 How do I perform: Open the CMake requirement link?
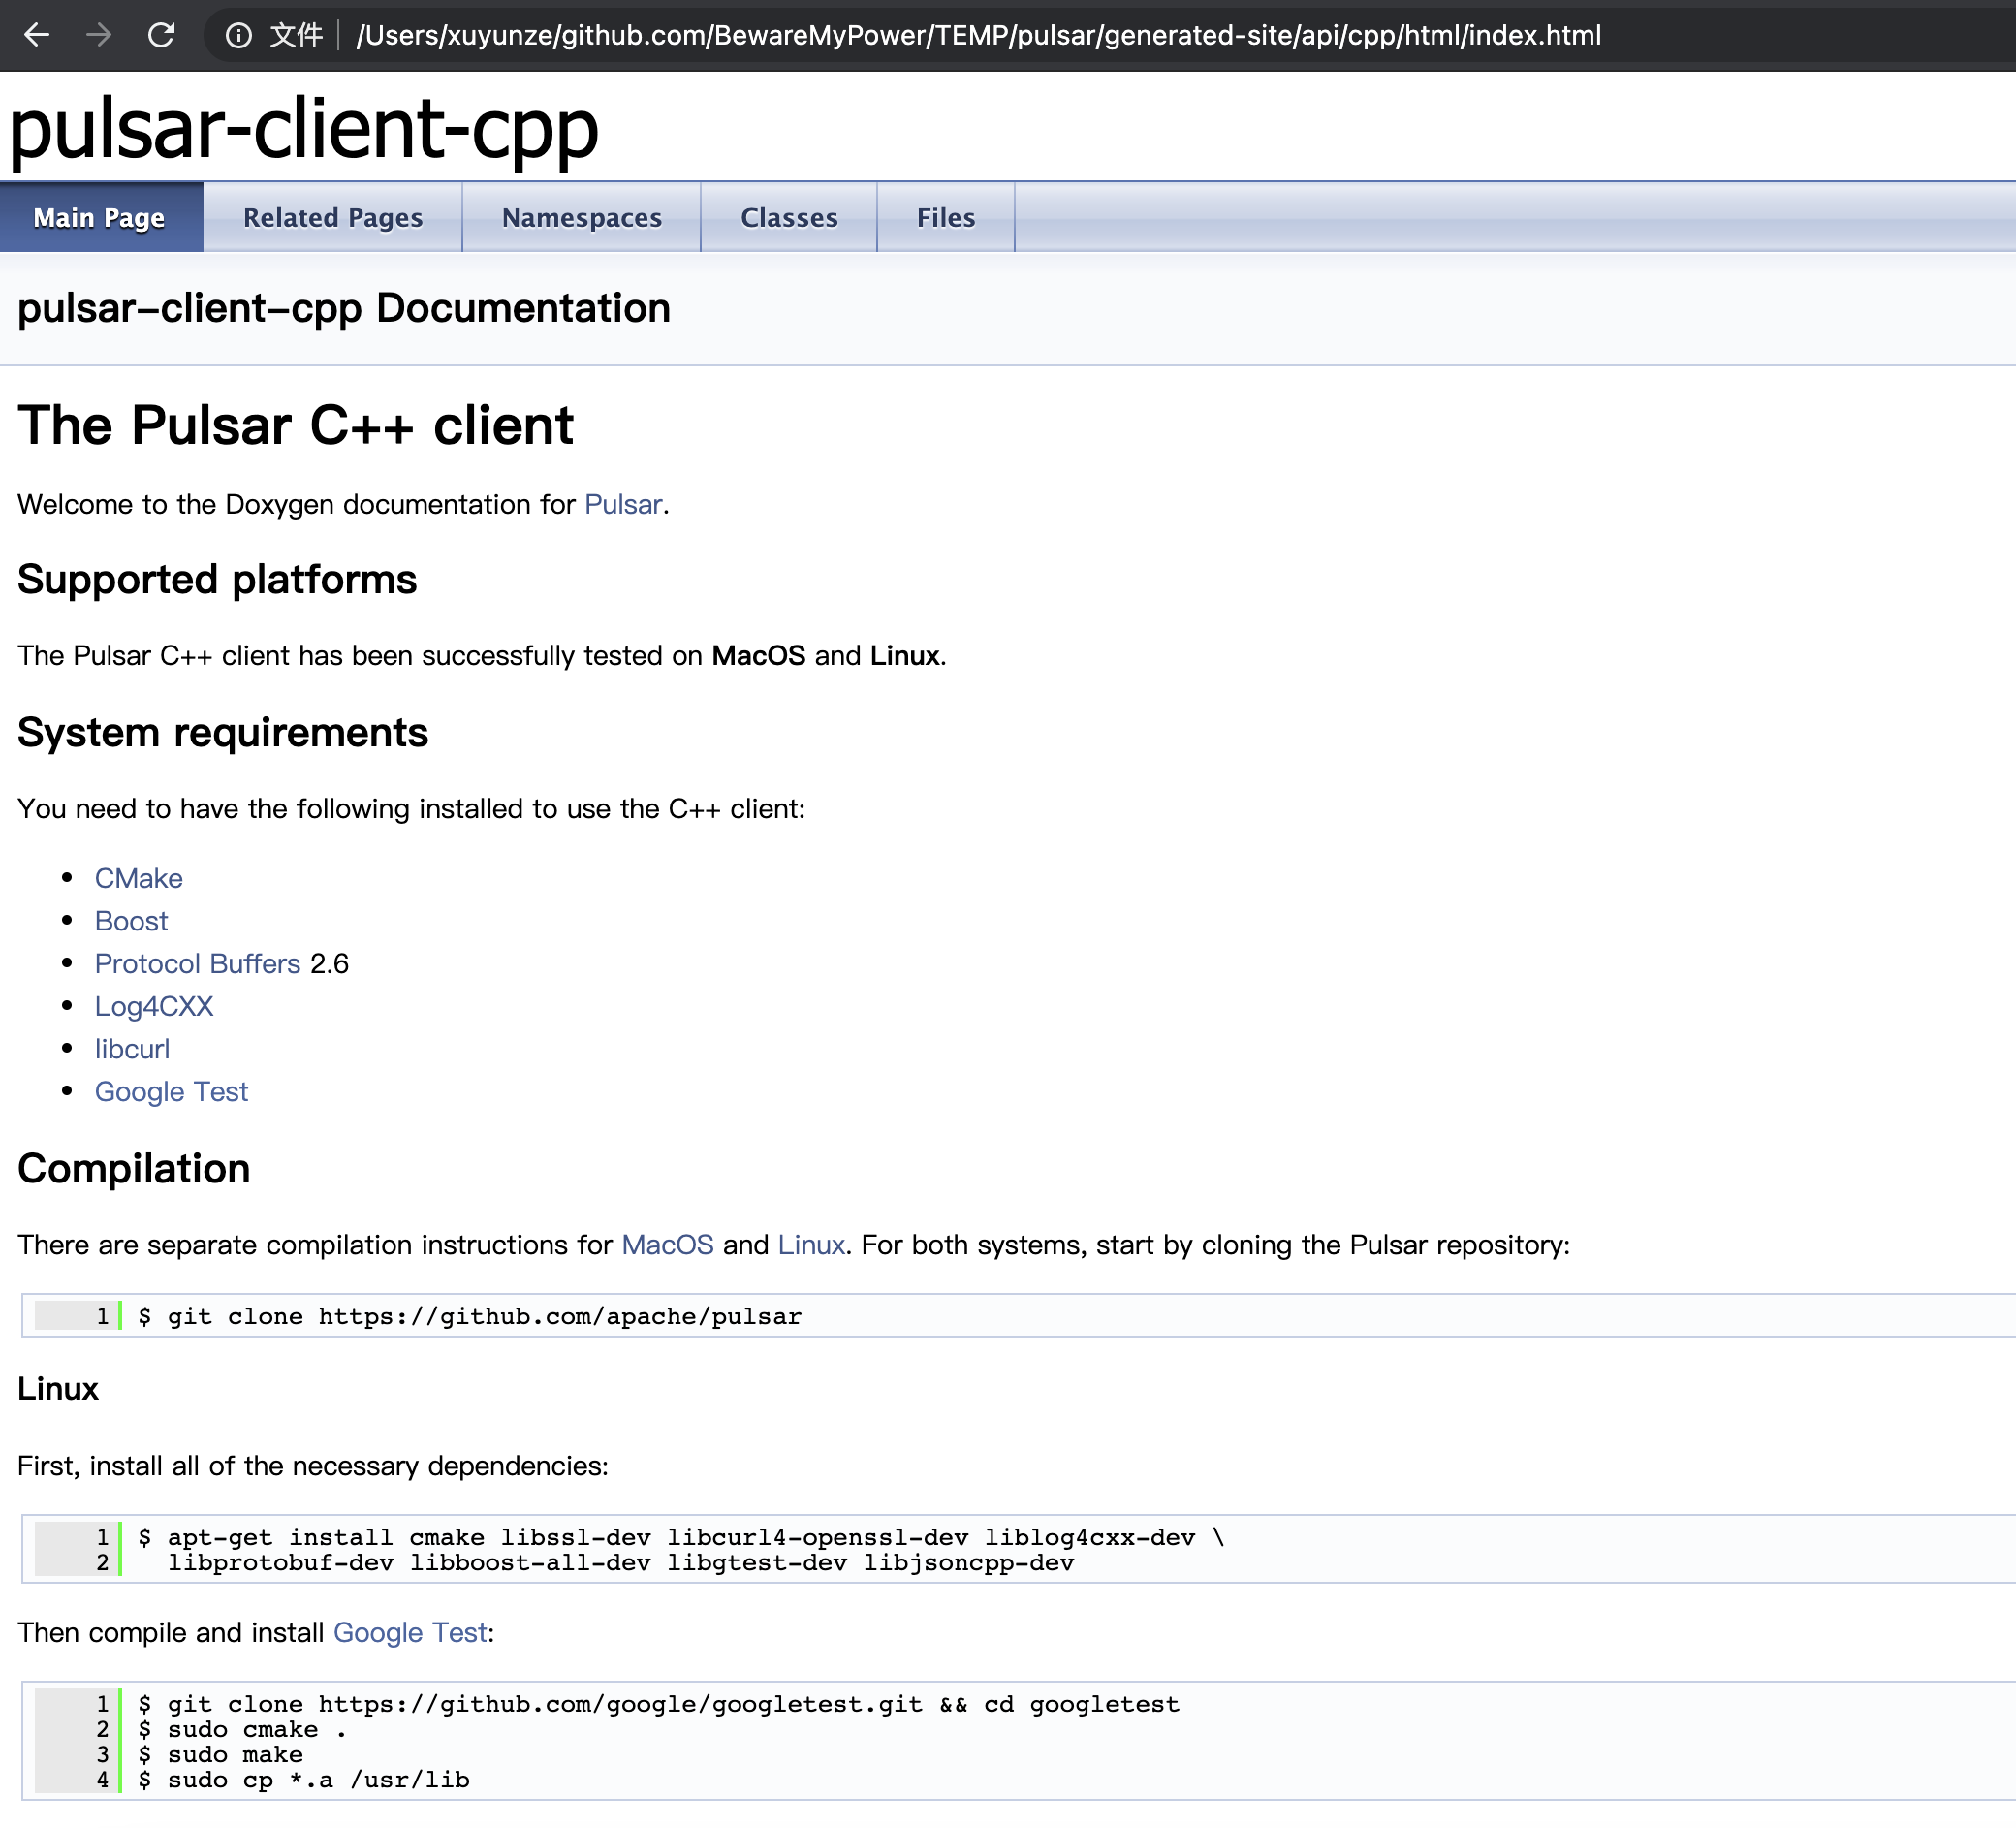138,878
